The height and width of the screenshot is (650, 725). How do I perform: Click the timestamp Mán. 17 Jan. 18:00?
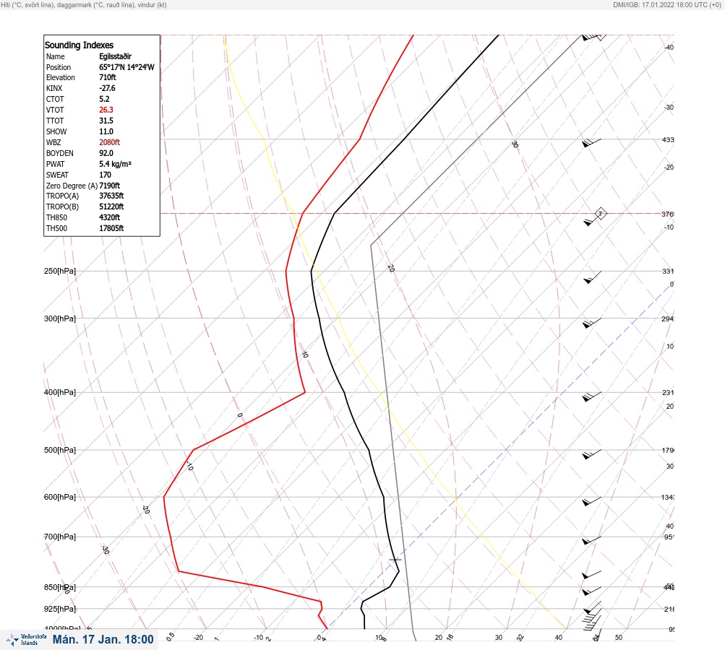(103, 639)
